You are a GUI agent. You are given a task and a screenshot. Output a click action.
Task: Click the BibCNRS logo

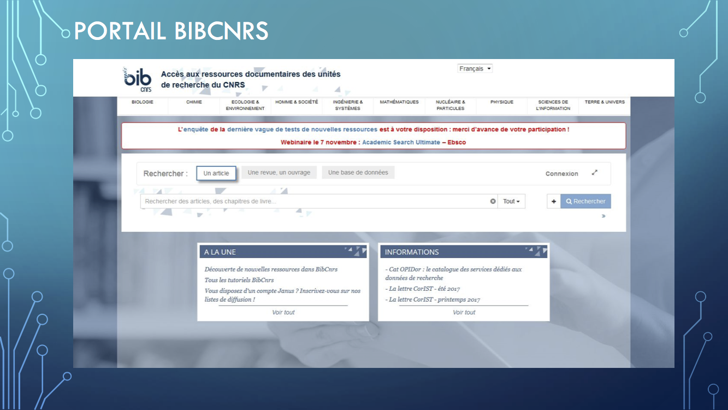click(137, 79)
